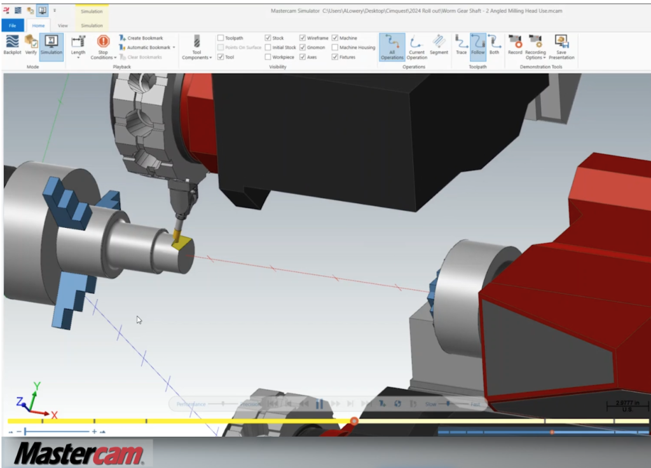Viewport: 651px width, 468px height.
Task: Choose Trace toolpath mode
Action: 462,45
